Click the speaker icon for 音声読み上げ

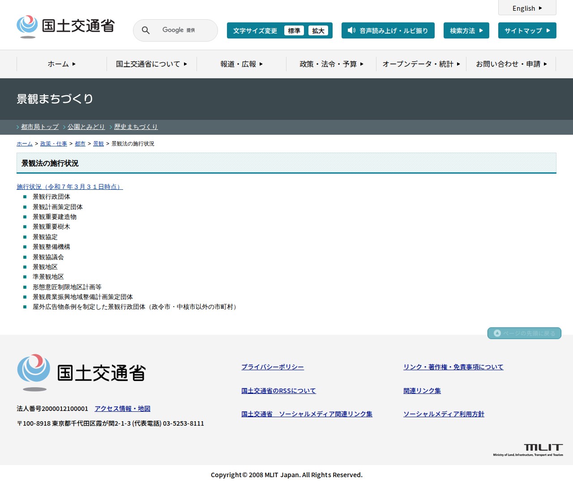click(351, 30)
